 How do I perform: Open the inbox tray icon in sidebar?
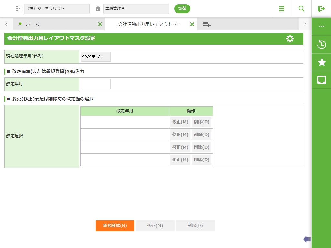pos(321,80)
